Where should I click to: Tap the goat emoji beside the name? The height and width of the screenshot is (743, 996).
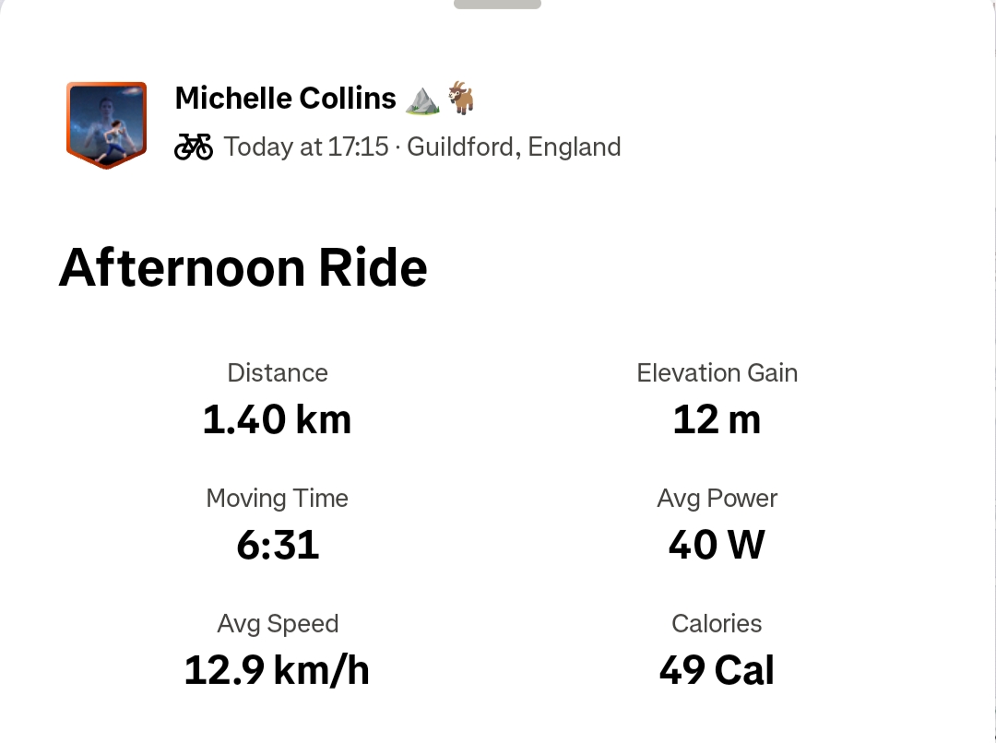pyautogui.click(x=461, y=98)
